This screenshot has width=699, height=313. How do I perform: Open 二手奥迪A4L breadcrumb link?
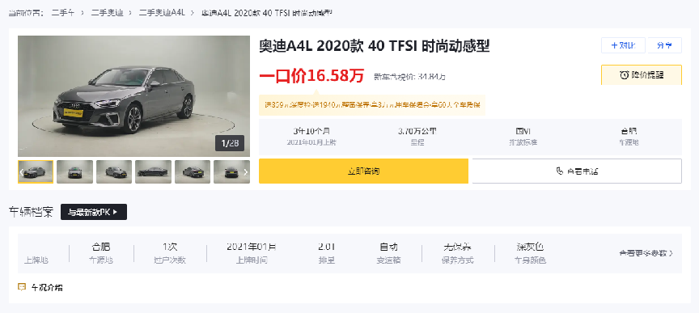pos(162,12)
